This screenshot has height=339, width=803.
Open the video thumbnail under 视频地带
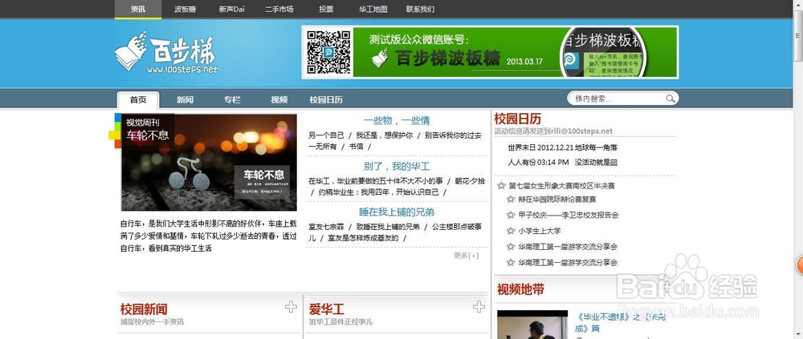pos(532,325)
